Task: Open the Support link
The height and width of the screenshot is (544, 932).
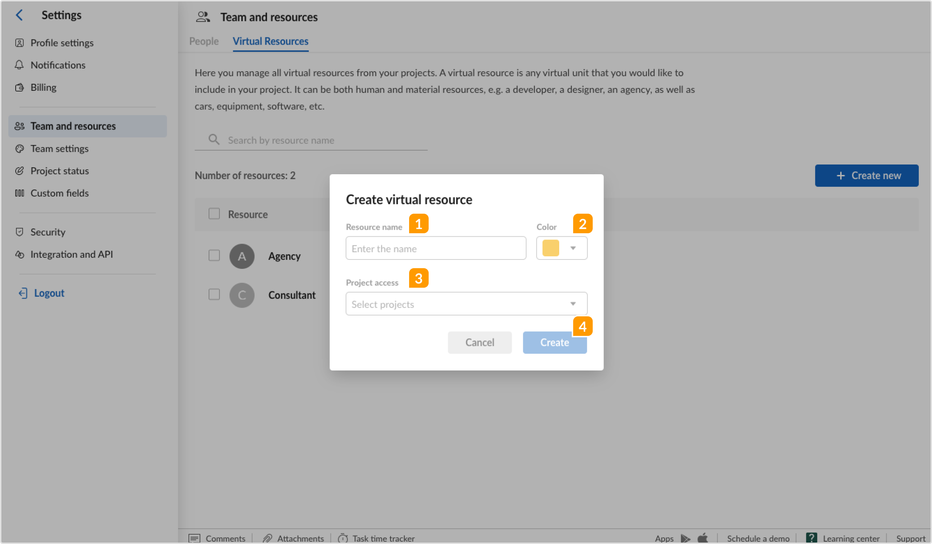Action: tap(911, 538)
